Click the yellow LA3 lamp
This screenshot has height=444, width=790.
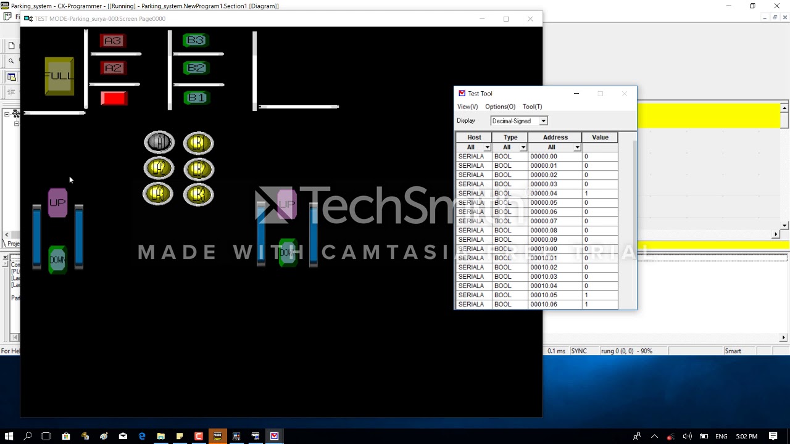coord(158,194)
